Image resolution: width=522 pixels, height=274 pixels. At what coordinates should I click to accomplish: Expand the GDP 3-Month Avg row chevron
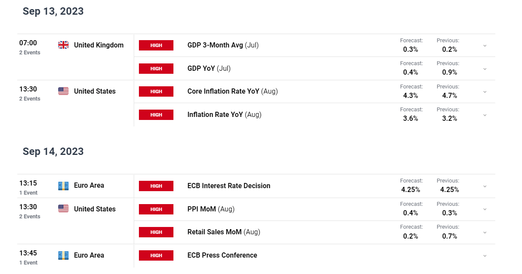pyautogui.click(x=484, y=45)
